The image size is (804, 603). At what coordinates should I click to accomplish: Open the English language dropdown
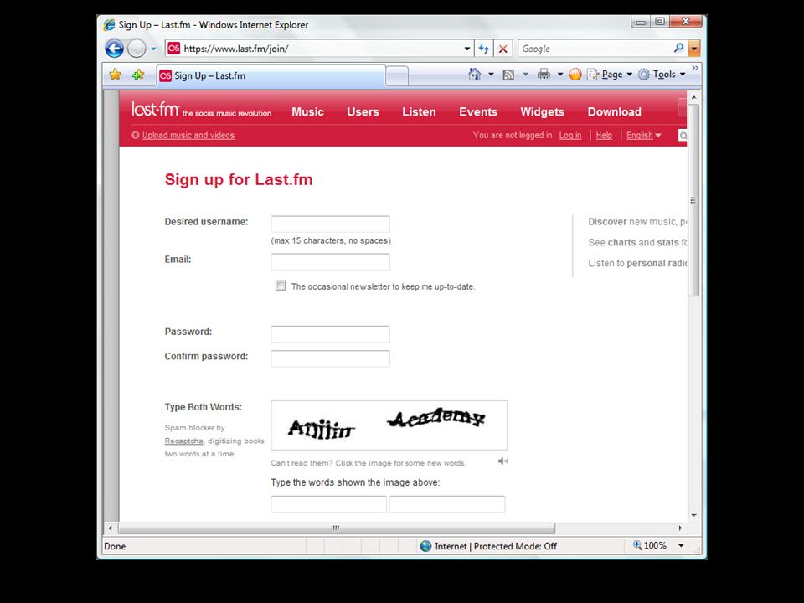point(643,136)
